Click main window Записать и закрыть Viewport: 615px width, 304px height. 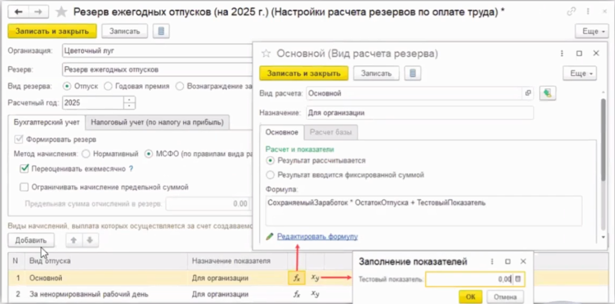point(52,31)
